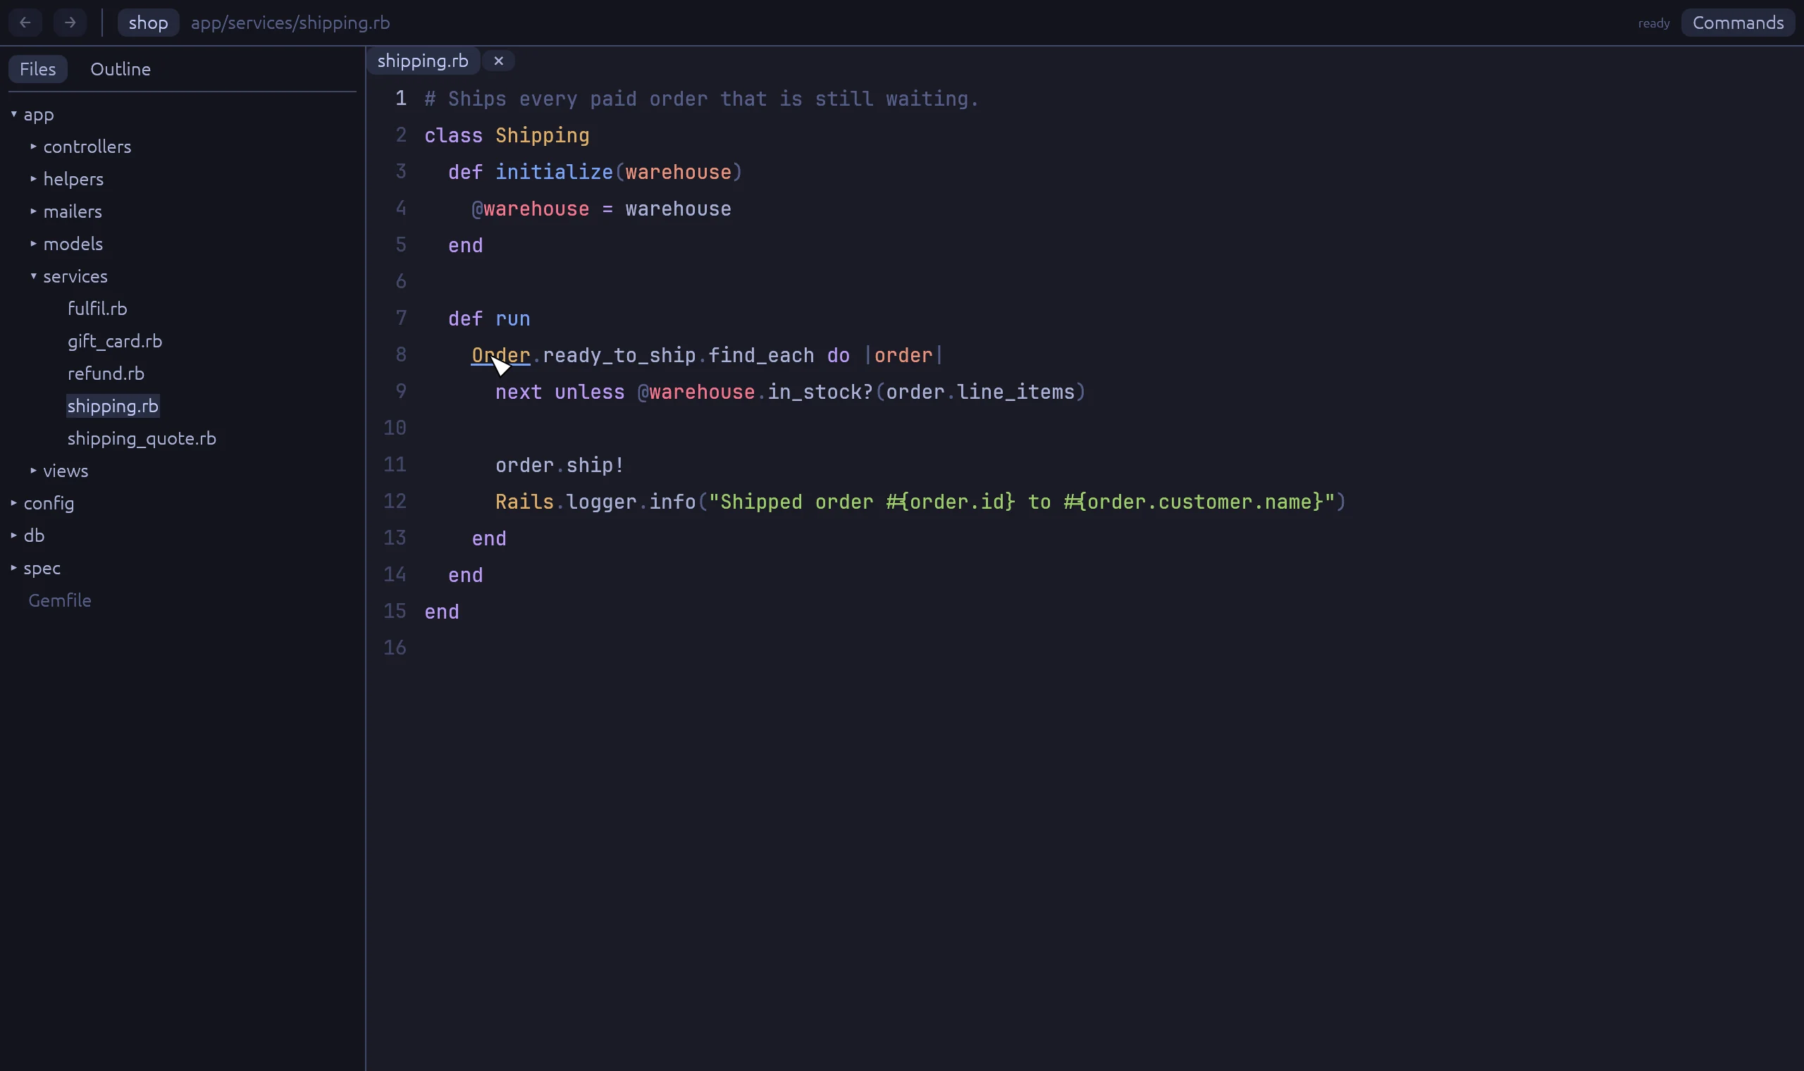Open the shop project button
Screen dimensions: 1804x1071
tap(148, 23)
